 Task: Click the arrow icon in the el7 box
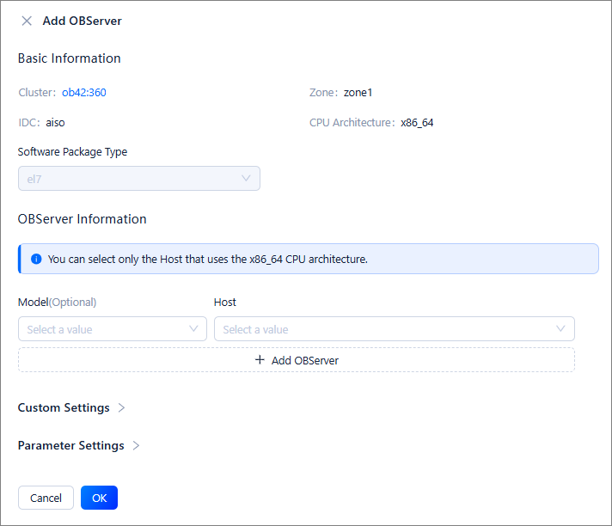click(247, 178)
